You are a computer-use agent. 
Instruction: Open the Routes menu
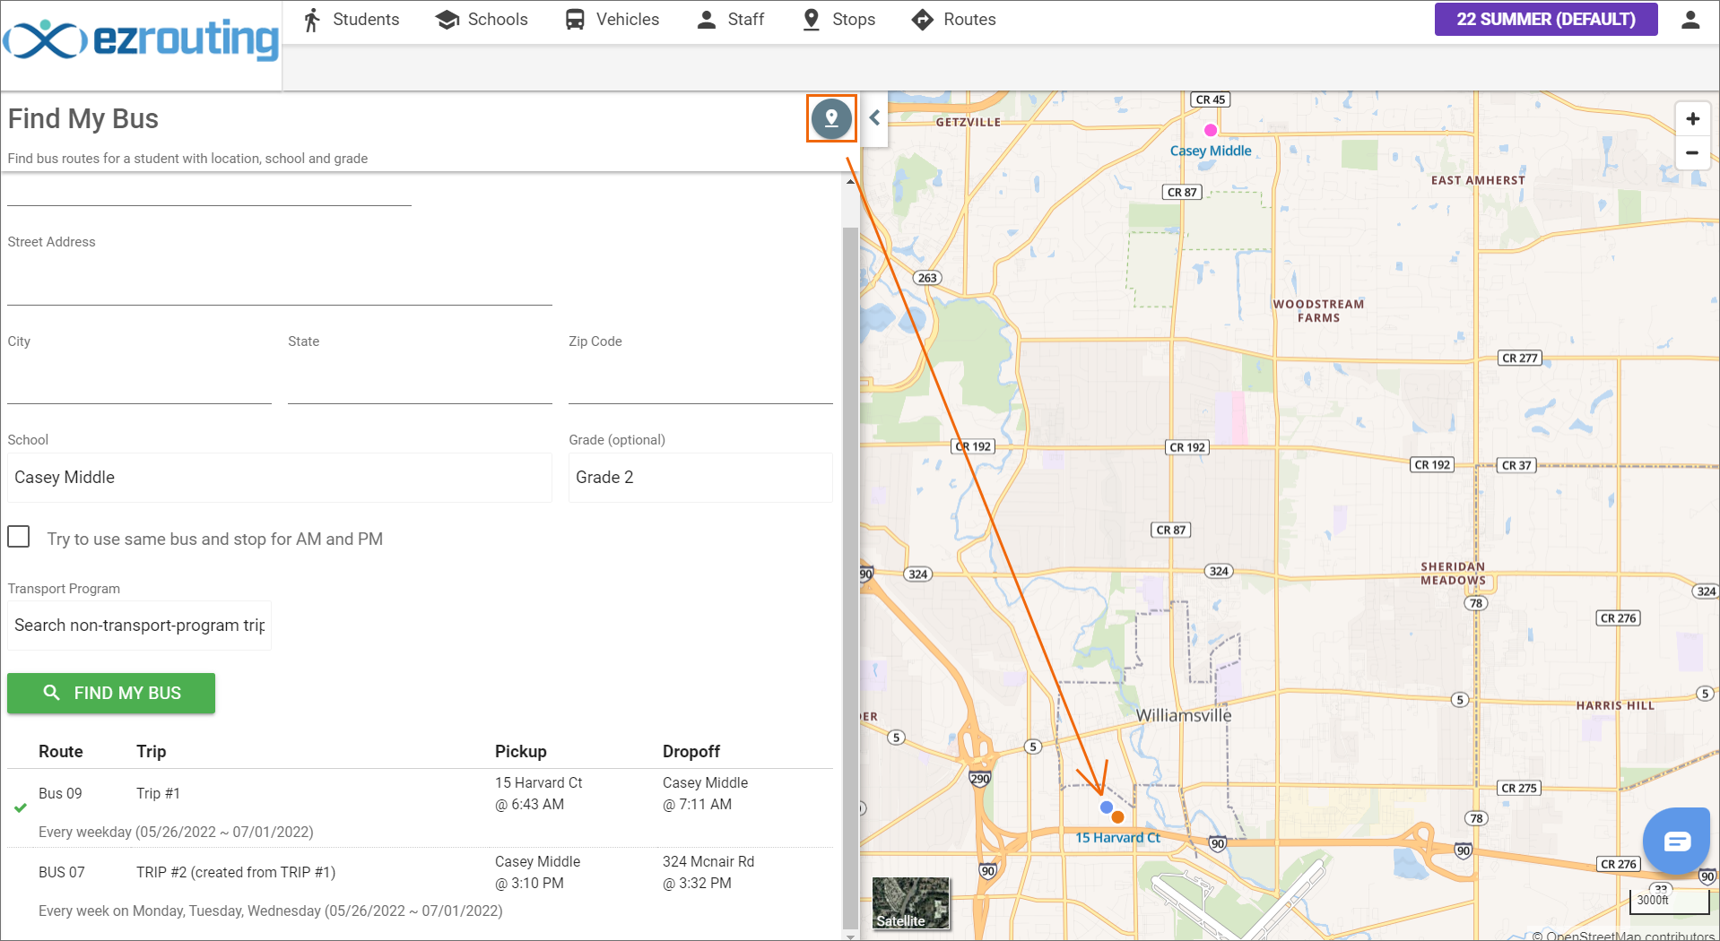[953, 20]
